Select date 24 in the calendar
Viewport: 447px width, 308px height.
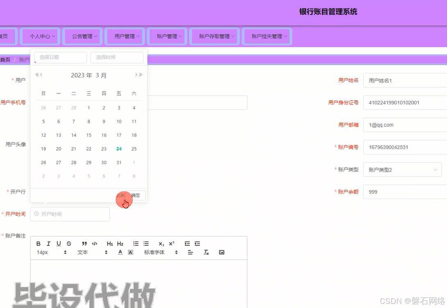(119, 149)
